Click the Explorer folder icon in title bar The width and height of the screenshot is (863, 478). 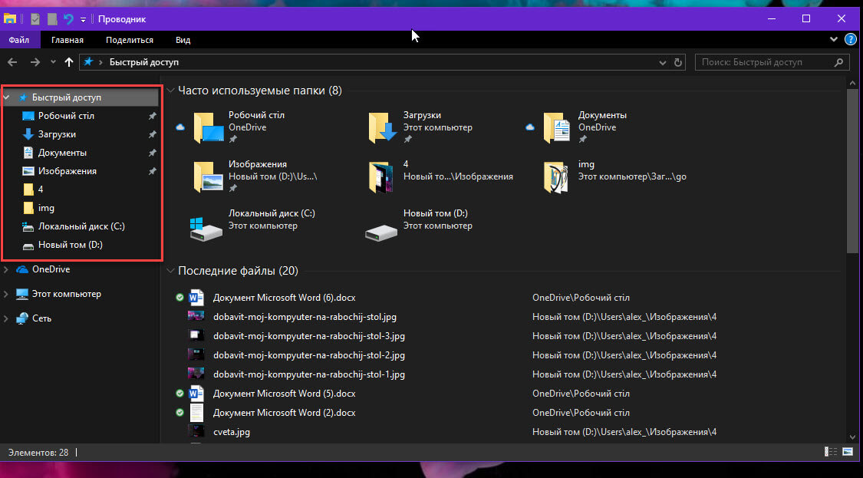[10, 18]
